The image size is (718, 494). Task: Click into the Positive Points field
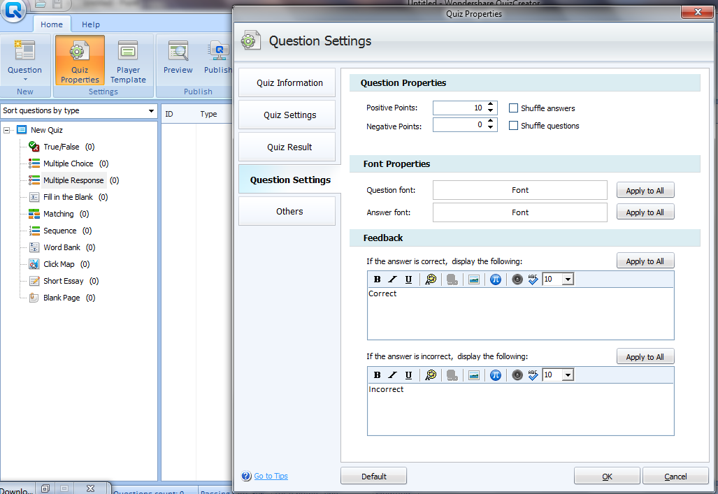459,108
